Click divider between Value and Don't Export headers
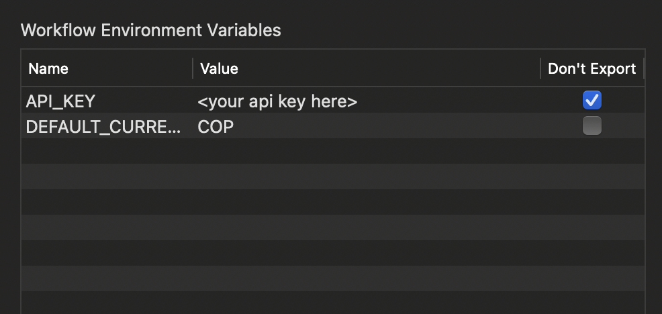 (540, 68)
